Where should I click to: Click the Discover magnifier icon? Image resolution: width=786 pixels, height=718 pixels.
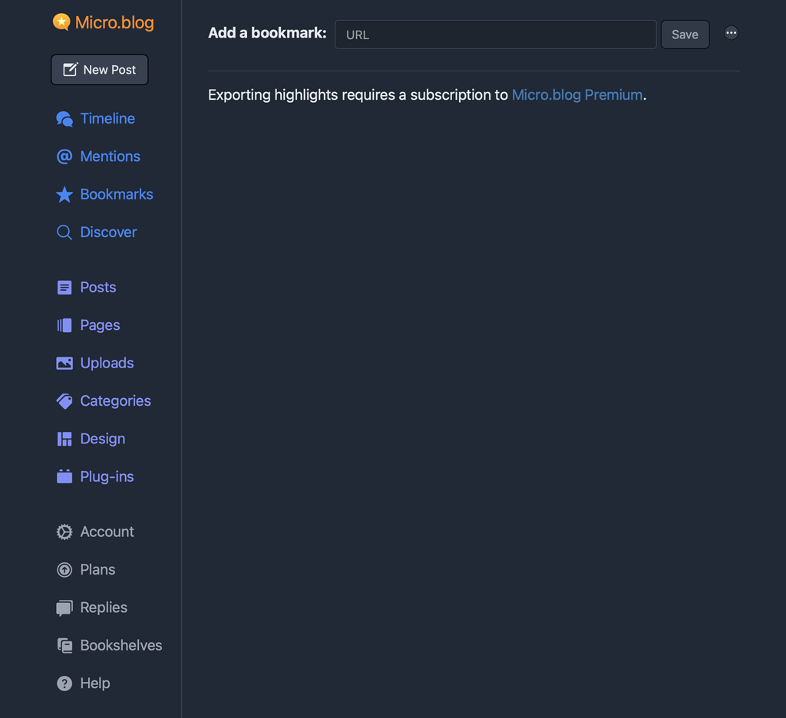click(x=64, y=232)
